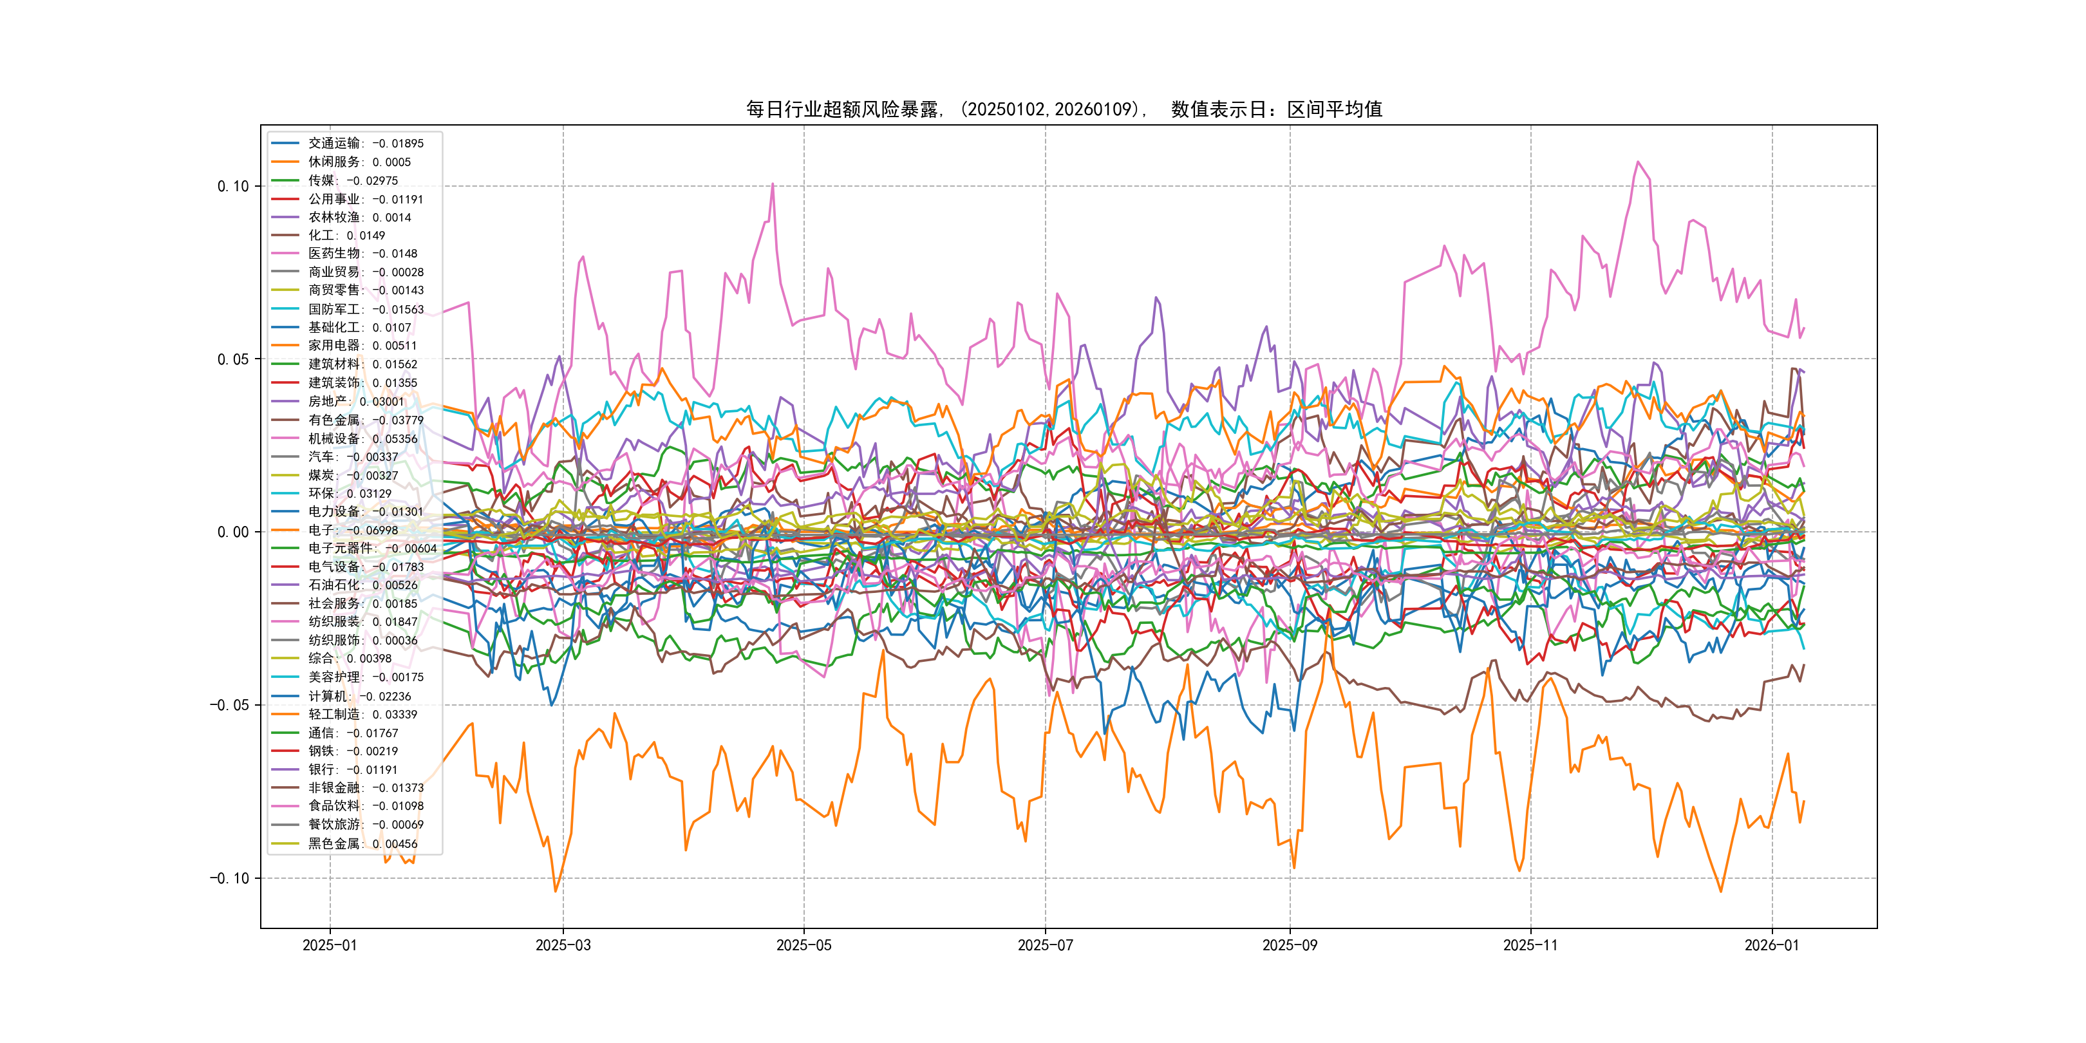Click the 电子 legend entry

point(352,531)
